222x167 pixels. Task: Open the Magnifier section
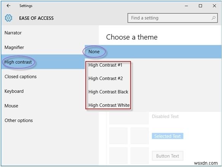coord(14,47)
